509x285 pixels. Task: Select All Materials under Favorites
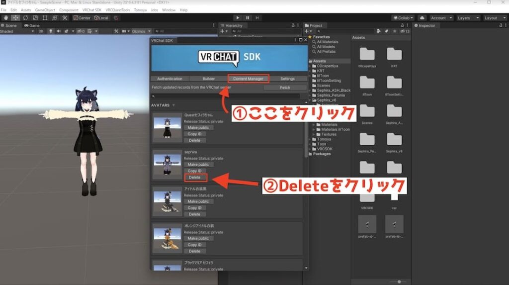point(327,42)
